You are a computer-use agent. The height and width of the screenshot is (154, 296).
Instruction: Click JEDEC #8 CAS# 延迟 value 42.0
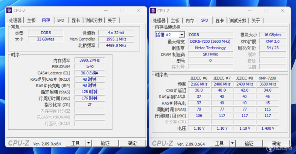click(x=245, y=90)
